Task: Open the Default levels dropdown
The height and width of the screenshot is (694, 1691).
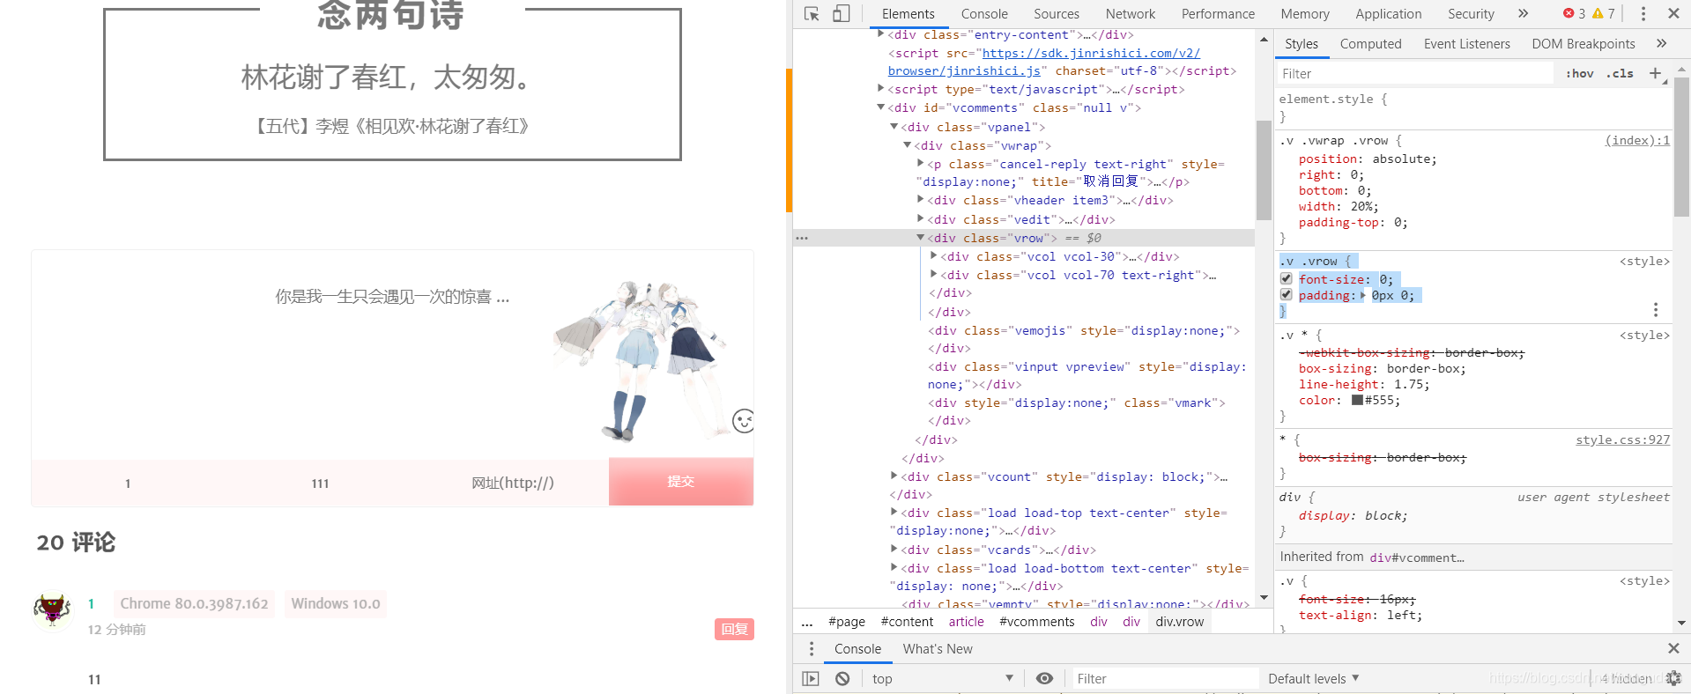Action: (1313, 678)
